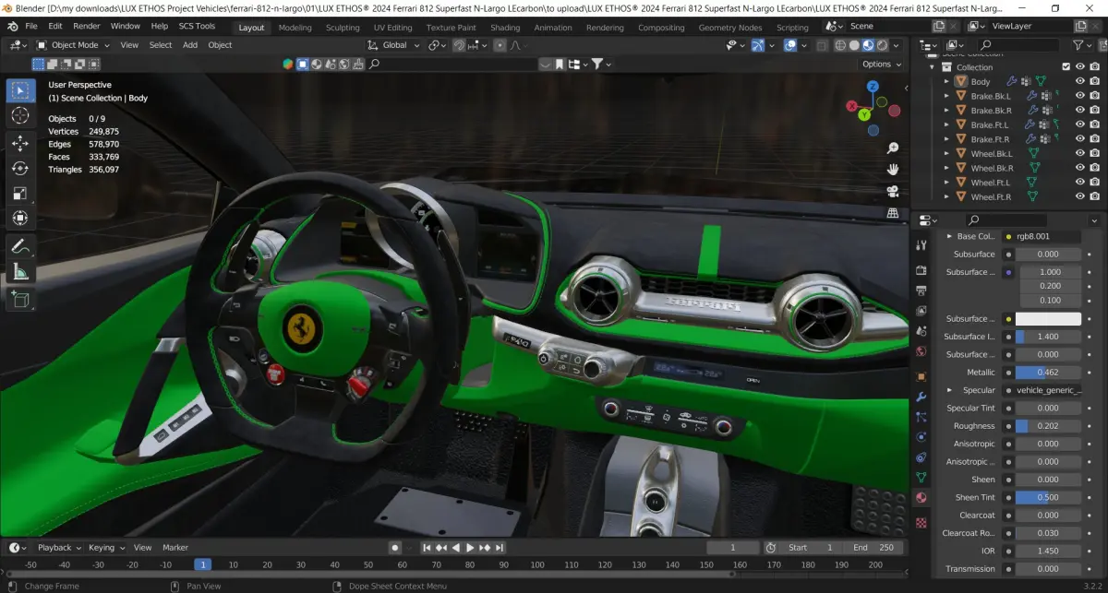The image size is (1108, 593).
Task: Click the zoom magnifier viewport gizmo
Action: 893,148
